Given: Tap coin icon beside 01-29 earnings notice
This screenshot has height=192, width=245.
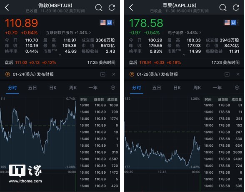Looking at the screenshot, I should coord(132,74).
